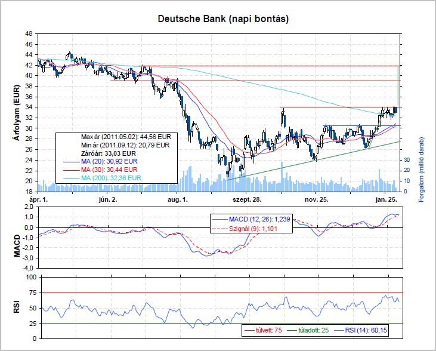Click the red resistance line at 42 EUR
Viewport: 436px width, 351px height.
[271, 66]
